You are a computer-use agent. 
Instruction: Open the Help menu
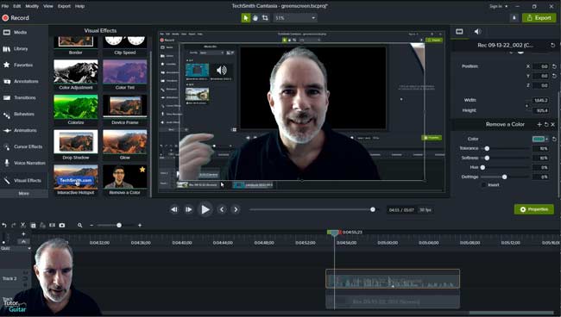79,6
